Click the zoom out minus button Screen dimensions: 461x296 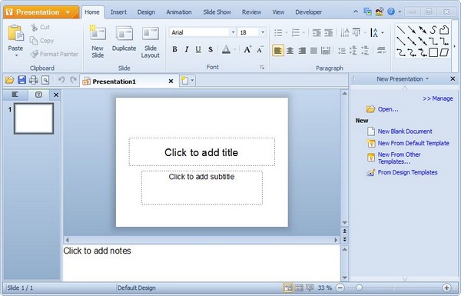pos(340,288)
